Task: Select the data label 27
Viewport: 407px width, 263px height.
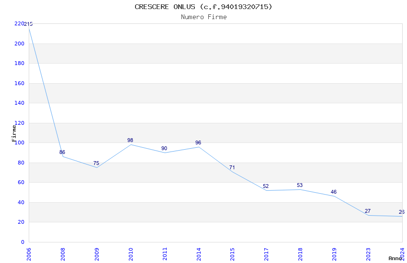Action: (x=368, y=211)
